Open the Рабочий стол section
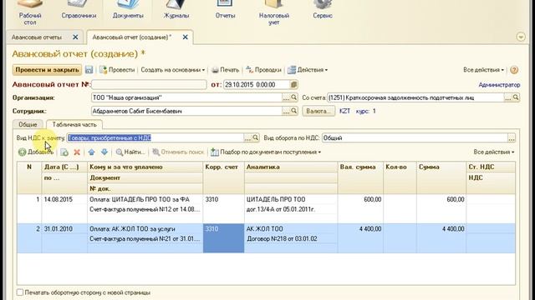This screenshot has width=535, height=300. click(30, 13)
